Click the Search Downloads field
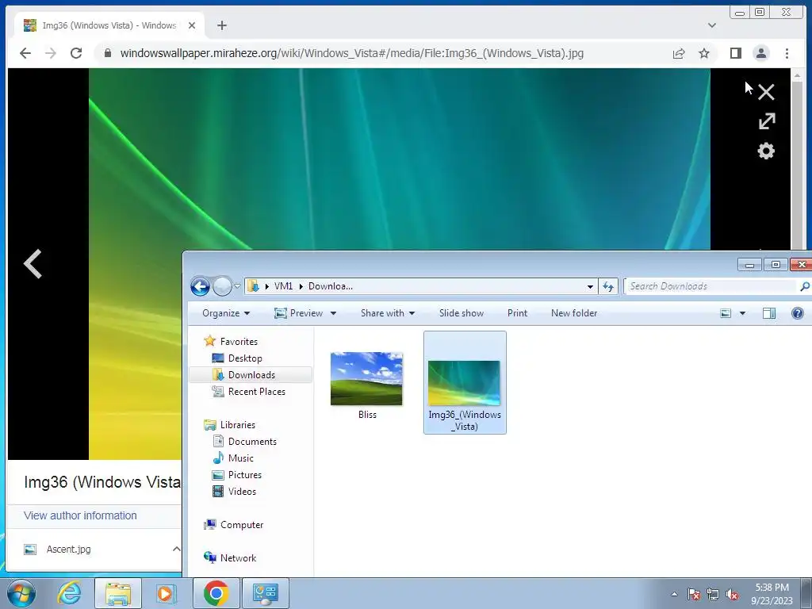 coord(712,286)
